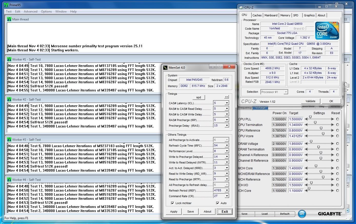The image size is (356, 224).
Task: Click the Apply button in MemSet
Action: 174,211
